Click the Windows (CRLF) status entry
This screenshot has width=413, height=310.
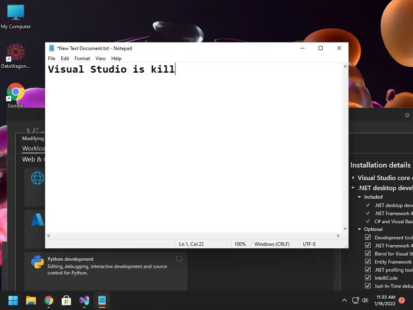coord(272,244)
